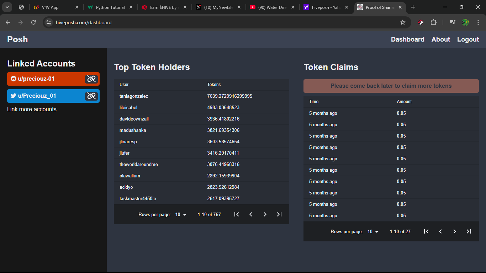
Task: Jump to last page of Token Claims
Action: point(469,231)
